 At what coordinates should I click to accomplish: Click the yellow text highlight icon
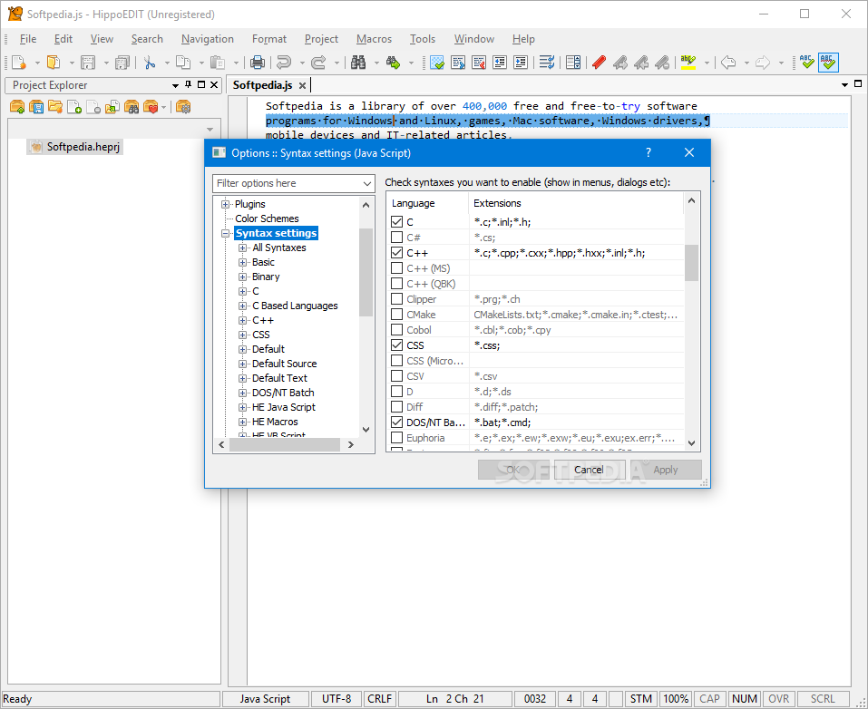click(x=688, y=62)
